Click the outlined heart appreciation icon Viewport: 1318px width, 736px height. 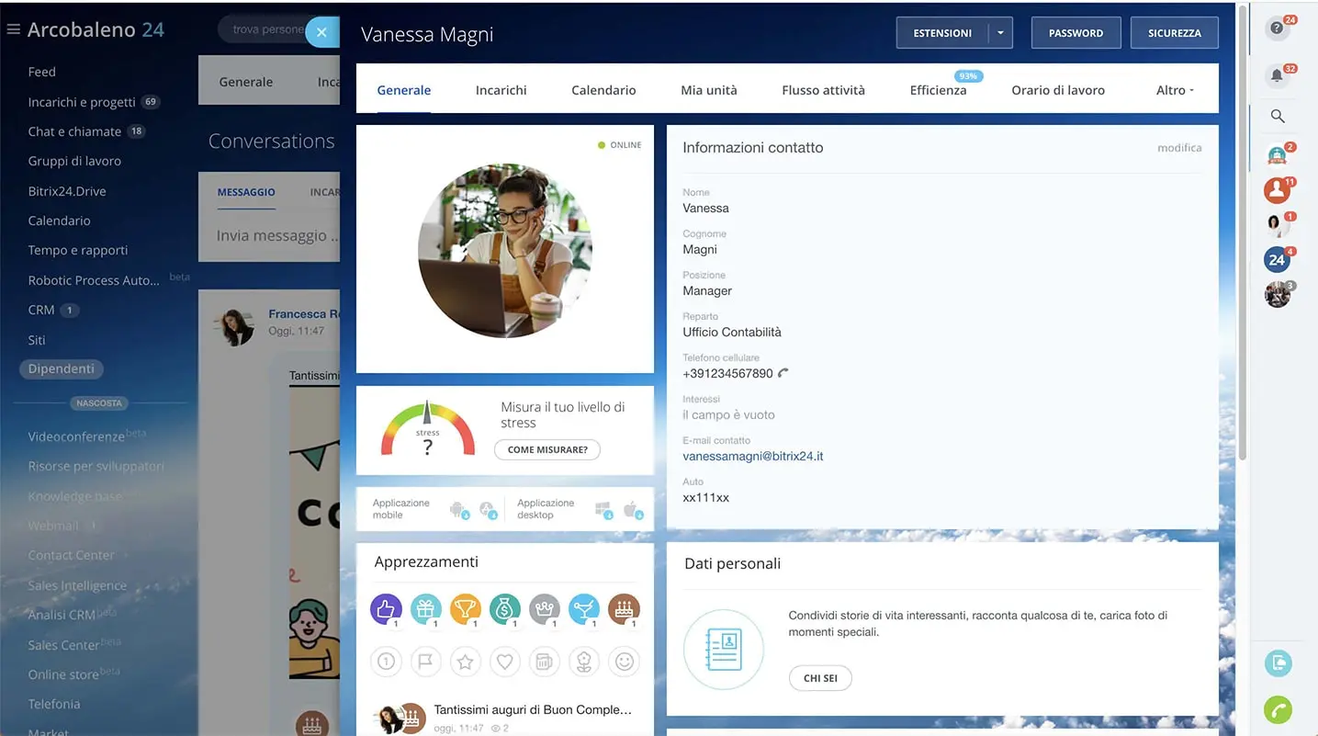tap(505, 662)
